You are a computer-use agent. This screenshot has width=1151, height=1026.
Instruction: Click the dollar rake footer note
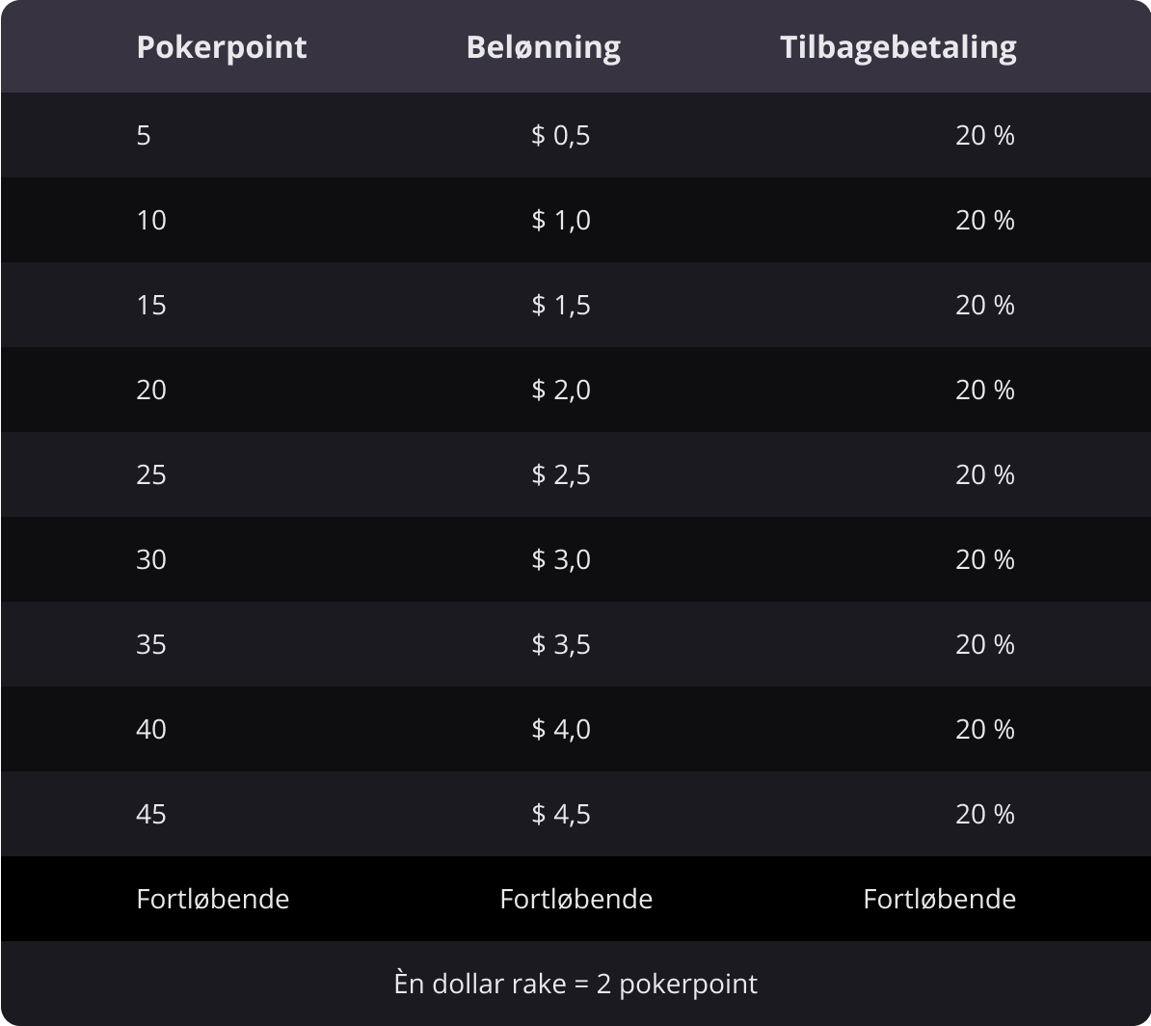575,984
